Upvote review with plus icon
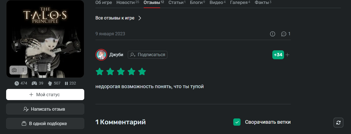The image size is (351, 134). [x=287, y=55]
